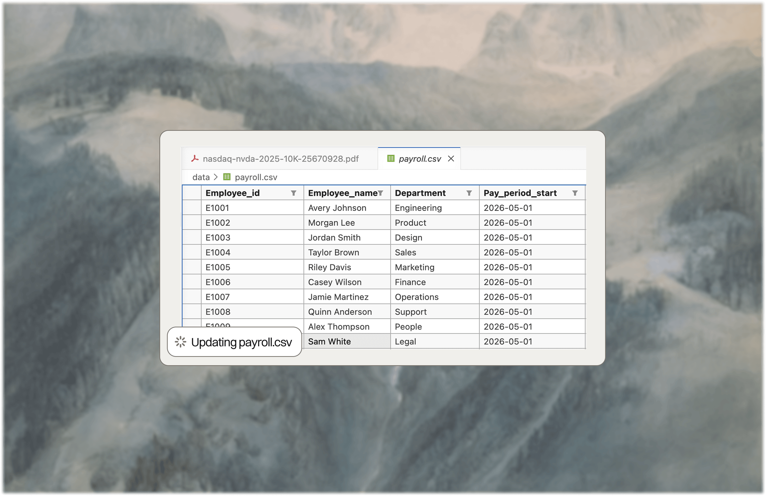Click the Finance department cell
This screenshot has width=766, height=496.
pos(435,282)
